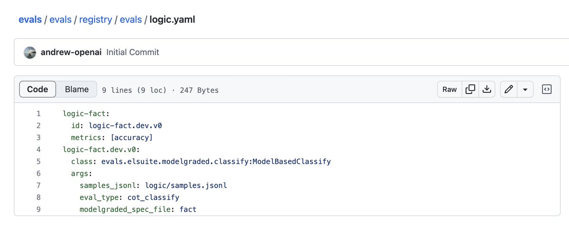
Task: Download the raw file icon
Action: 486,89
